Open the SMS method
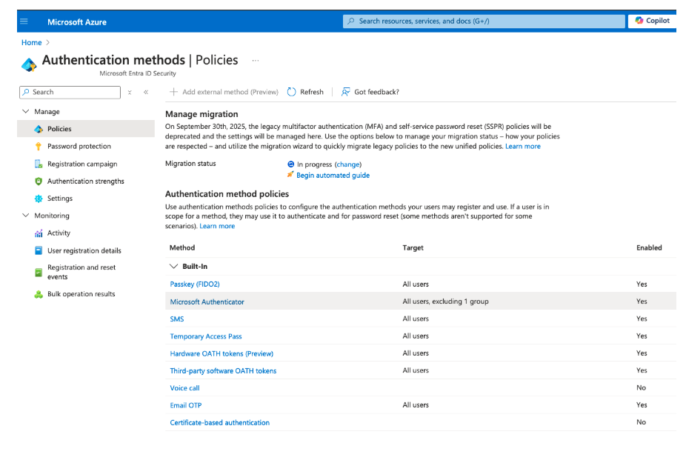Viewport: 686px width, 463px height. [x=177, y=319]
